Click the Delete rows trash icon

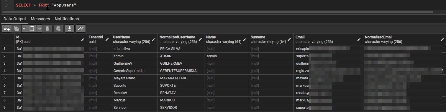(x=47, y=29)
